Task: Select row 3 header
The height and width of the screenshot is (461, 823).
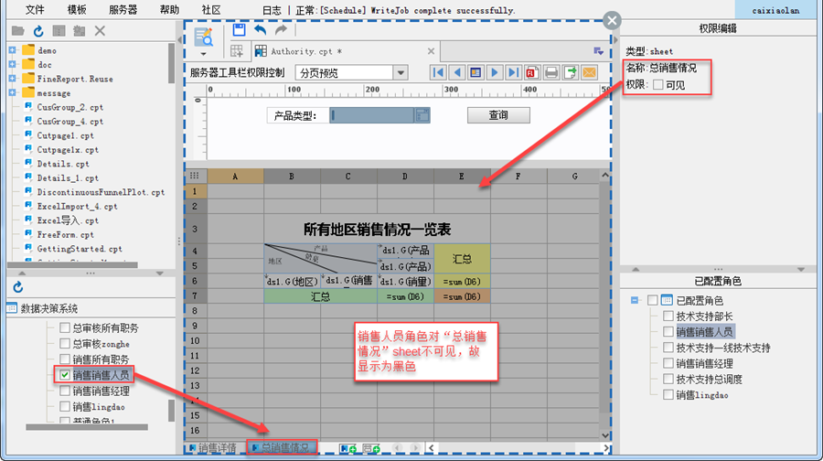Action: coord(195,229)
